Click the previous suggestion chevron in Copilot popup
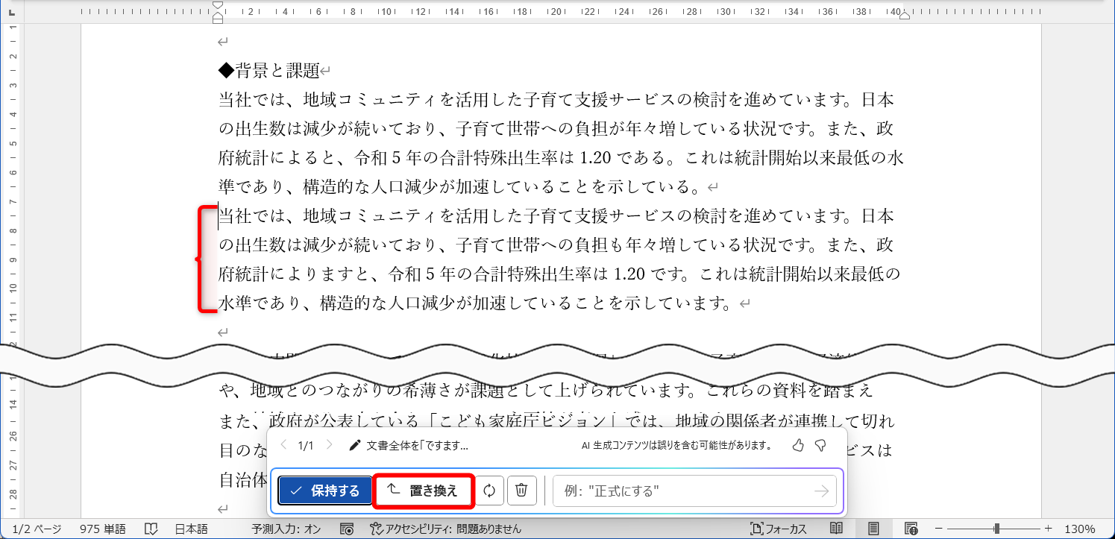The width and height of the screenshot is (1115, 539). tap(283, 445)
